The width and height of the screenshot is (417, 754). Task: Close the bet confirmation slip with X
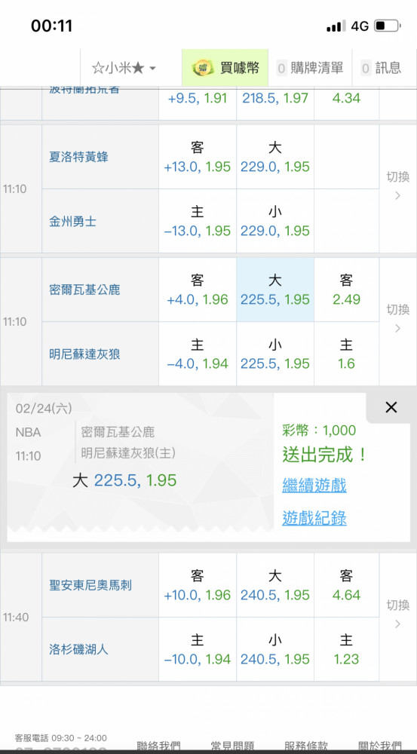[x=391, y=408]
